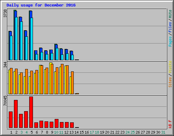This screenshot has width=174, height=136.
Task: Click day 13 on the x-axis
Action: 71,132
